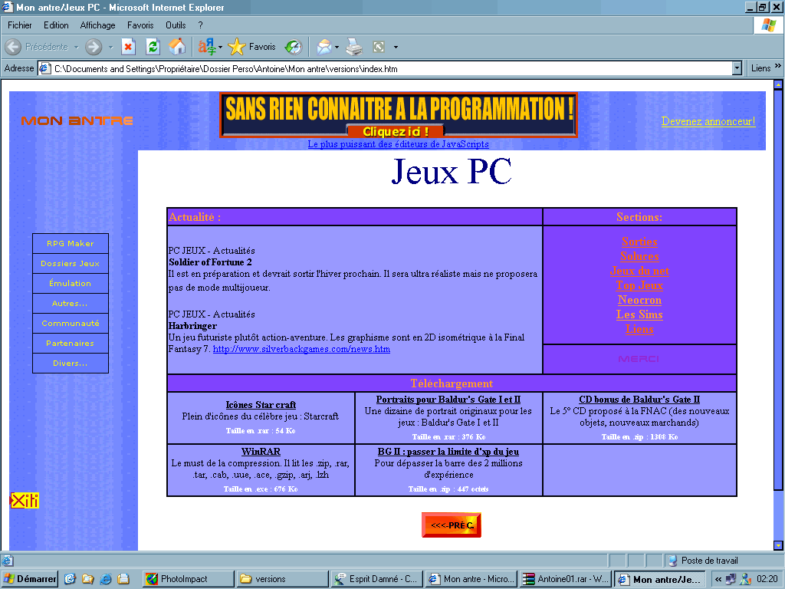The width and height of the screenshot is (785, 589).
Task: Open the Affichage menu
Action: (97, 25)
